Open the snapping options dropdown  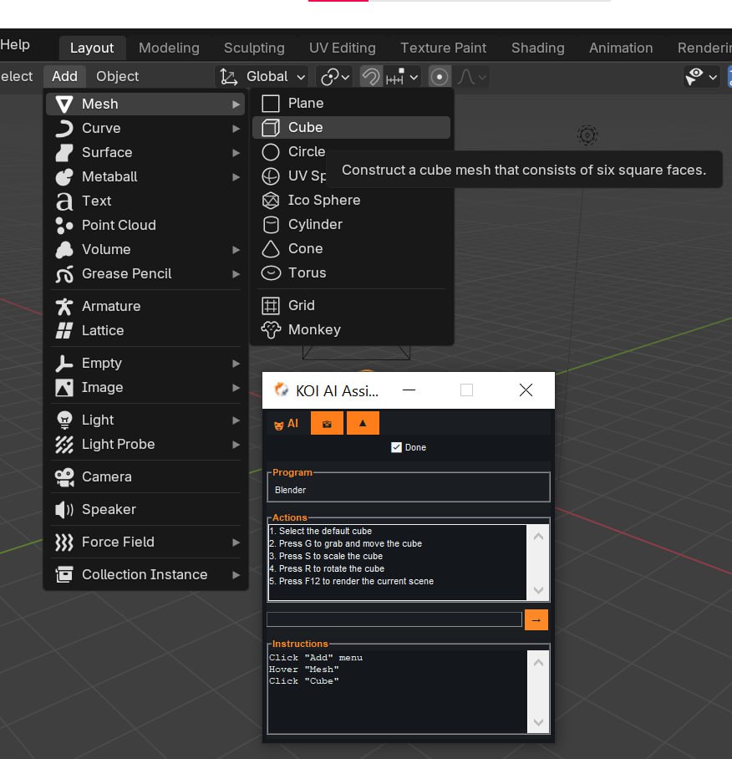click(x=402, y=76)
